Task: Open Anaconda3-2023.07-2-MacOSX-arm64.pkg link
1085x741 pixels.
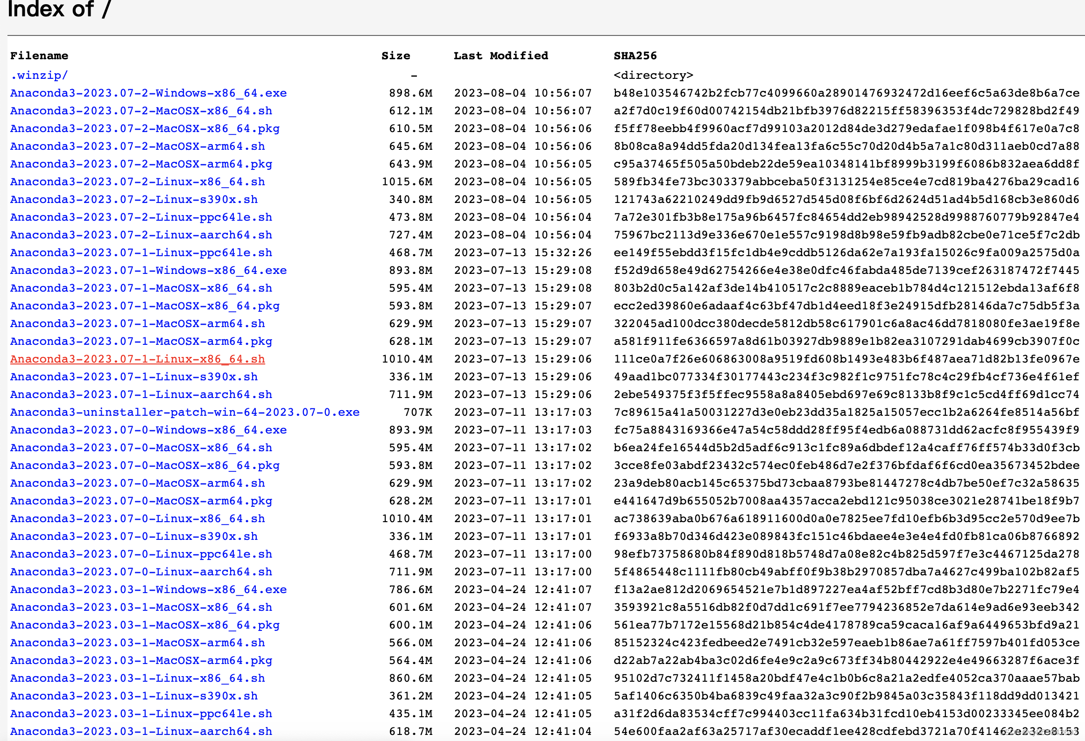Action: pos(141,164)
